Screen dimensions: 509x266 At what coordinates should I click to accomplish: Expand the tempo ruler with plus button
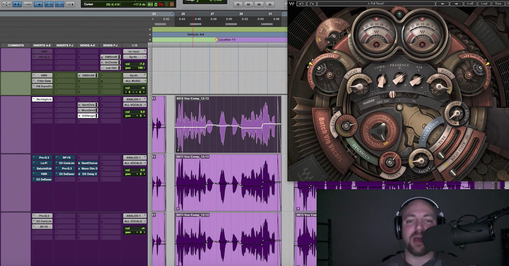tap(150, 30)
